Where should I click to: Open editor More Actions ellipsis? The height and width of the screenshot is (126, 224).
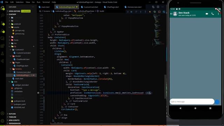162,7
